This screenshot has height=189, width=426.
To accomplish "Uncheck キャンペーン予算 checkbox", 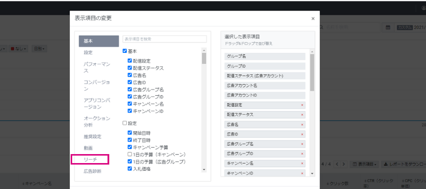I will (x=130, y=148).
